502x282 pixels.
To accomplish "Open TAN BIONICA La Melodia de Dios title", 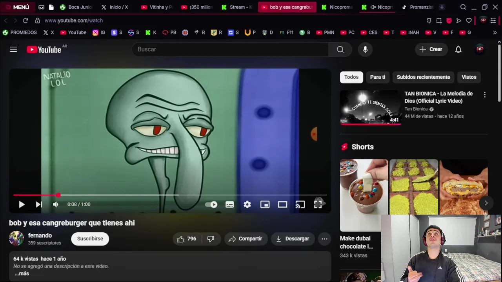I will pos(438,97).
